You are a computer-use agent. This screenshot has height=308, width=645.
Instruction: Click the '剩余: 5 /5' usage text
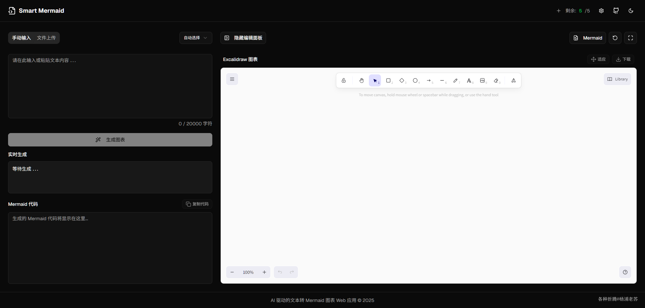[577, 11]
